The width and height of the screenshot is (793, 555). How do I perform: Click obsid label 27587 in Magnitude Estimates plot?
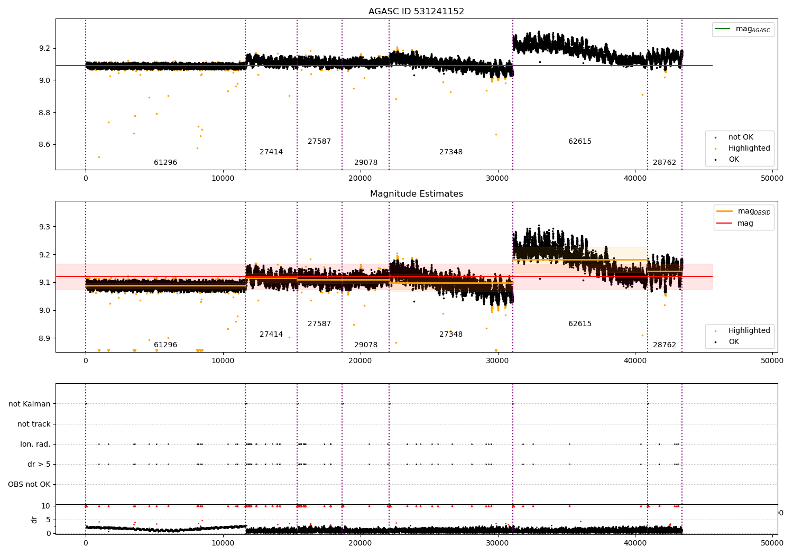tap(319, 324)
